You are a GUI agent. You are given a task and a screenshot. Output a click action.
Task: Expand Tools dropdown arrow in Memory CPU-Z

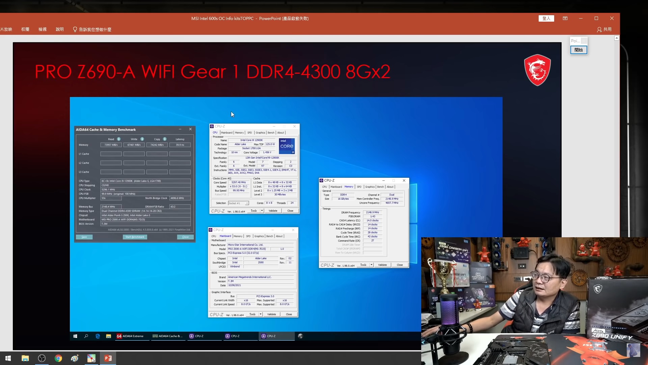tap(371, 265)
